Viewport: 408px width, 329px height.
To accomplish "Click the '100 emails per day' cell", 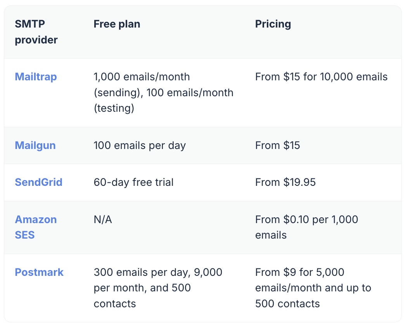I will click(x=140, y=145).
